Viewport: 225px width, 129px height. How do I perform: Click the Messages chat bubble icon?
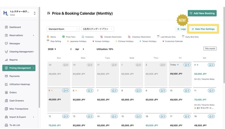point(6,43)
